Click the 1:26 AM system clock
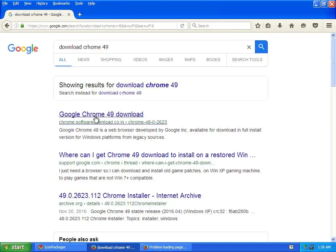This screenshot has width=336, height=252. pyautogui.click(x=324, y=247)
